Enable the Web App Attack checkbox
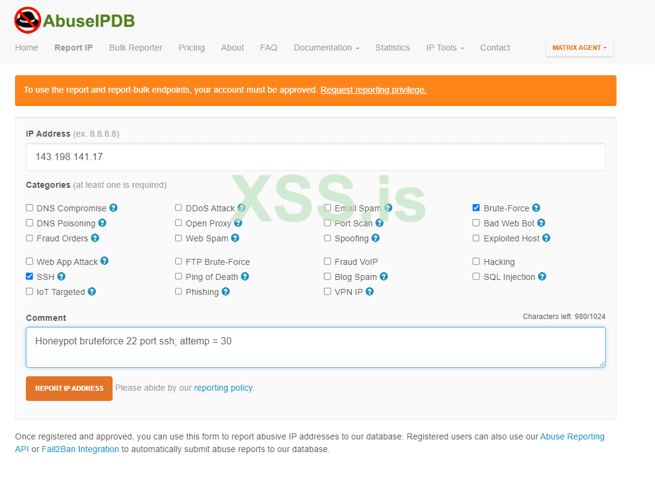This screenshot has height=484, width=655. click(x=29, y=261)
